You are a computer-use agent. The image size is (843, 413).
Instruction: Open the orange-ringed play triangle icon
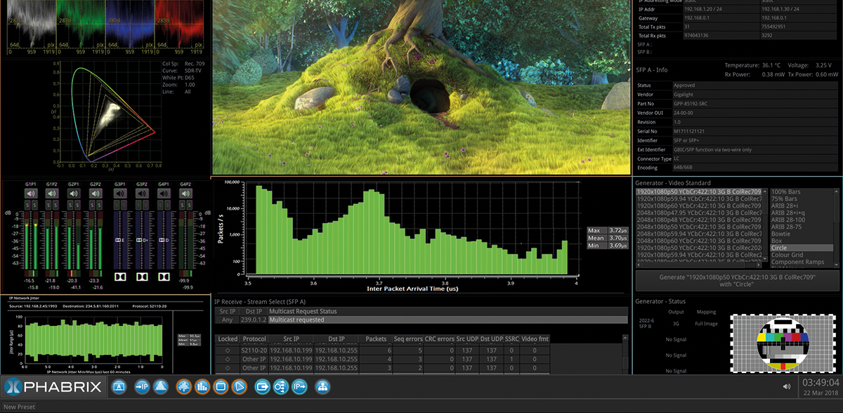[239, 386]
